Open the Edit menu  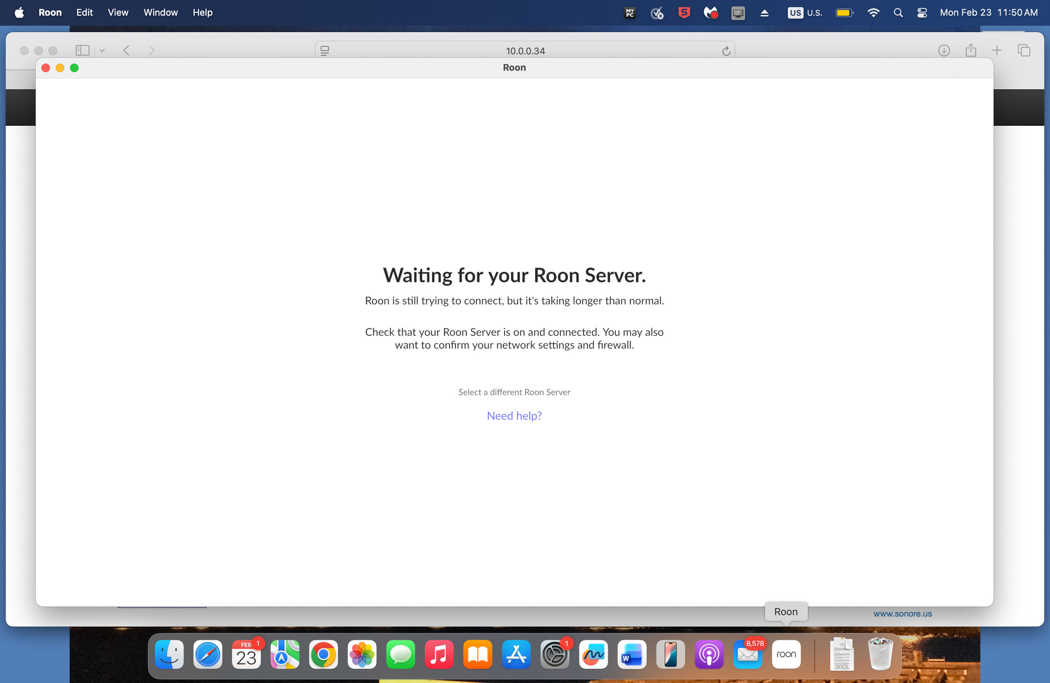[84, 12]
